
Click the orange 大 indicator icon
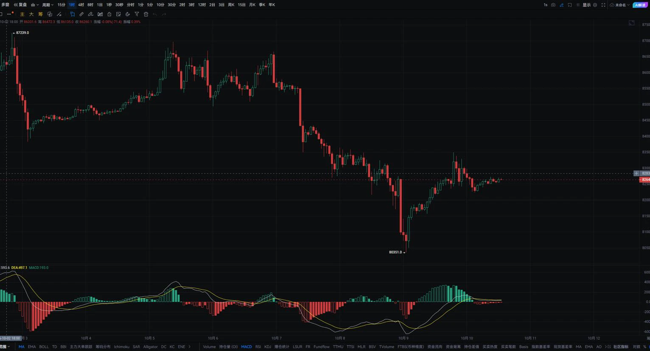(31, 14)
